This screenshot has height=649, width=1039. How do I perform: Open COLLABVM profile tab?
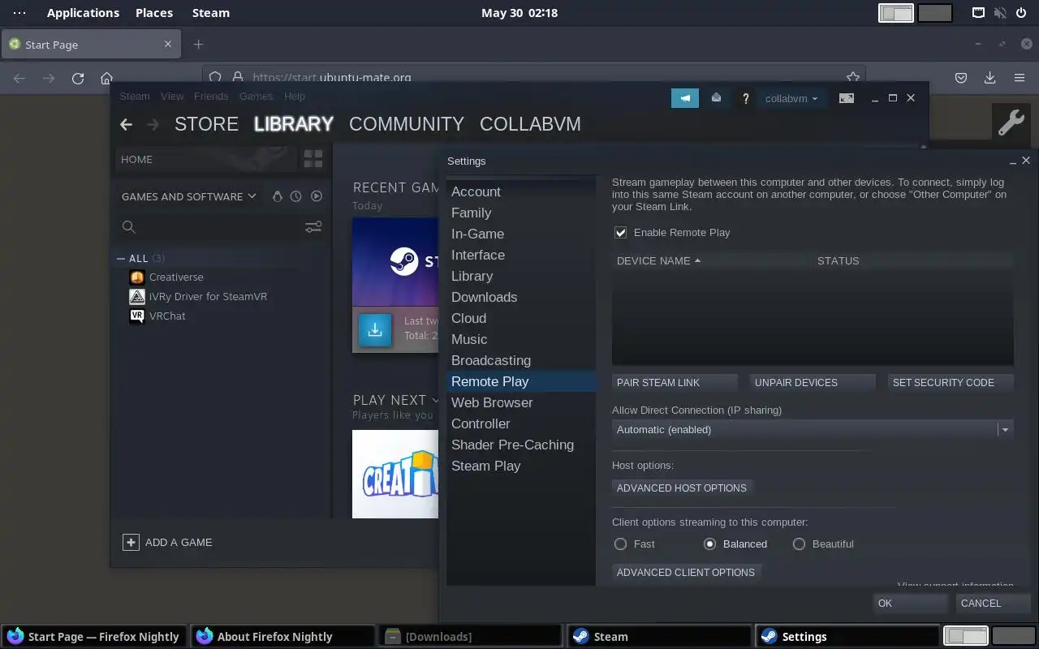(x=530, y=124)
